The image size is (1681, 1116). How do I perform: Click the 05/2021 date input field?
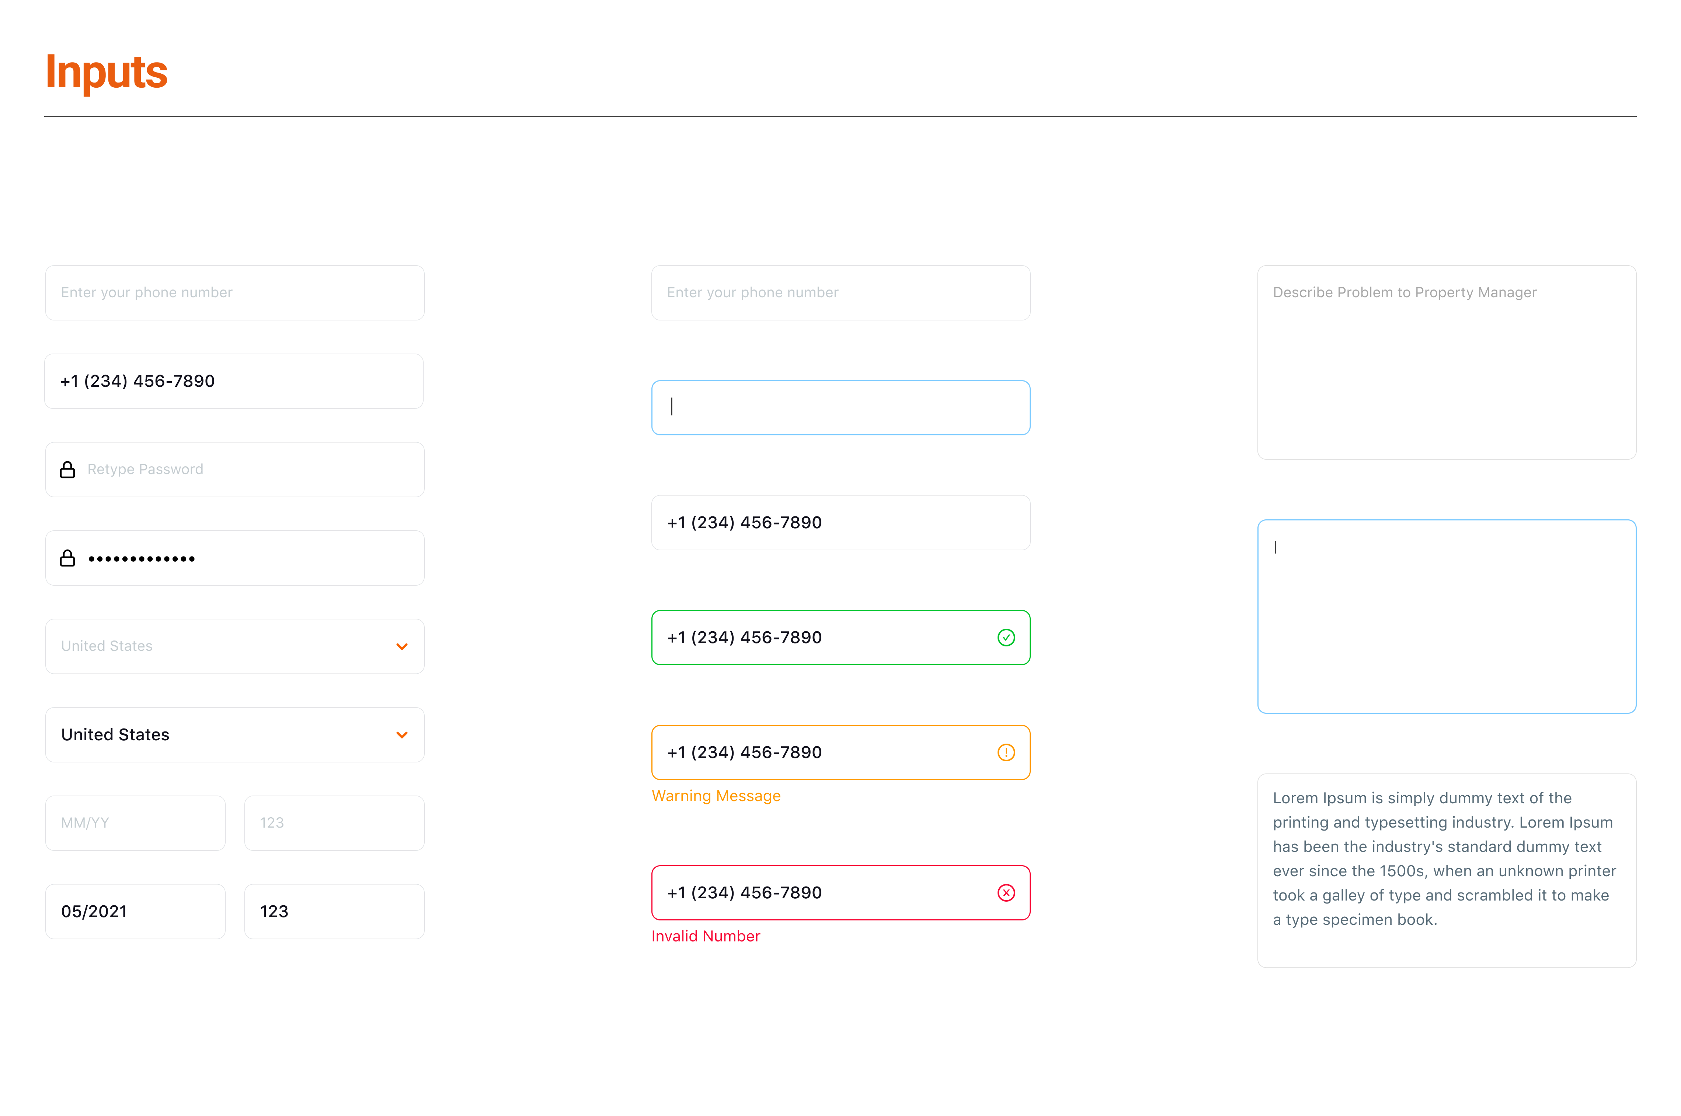point(135,911)
